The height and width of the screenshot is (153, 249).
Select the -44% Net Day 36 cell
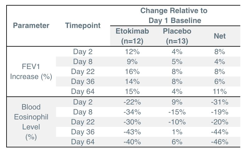[220, 132]
